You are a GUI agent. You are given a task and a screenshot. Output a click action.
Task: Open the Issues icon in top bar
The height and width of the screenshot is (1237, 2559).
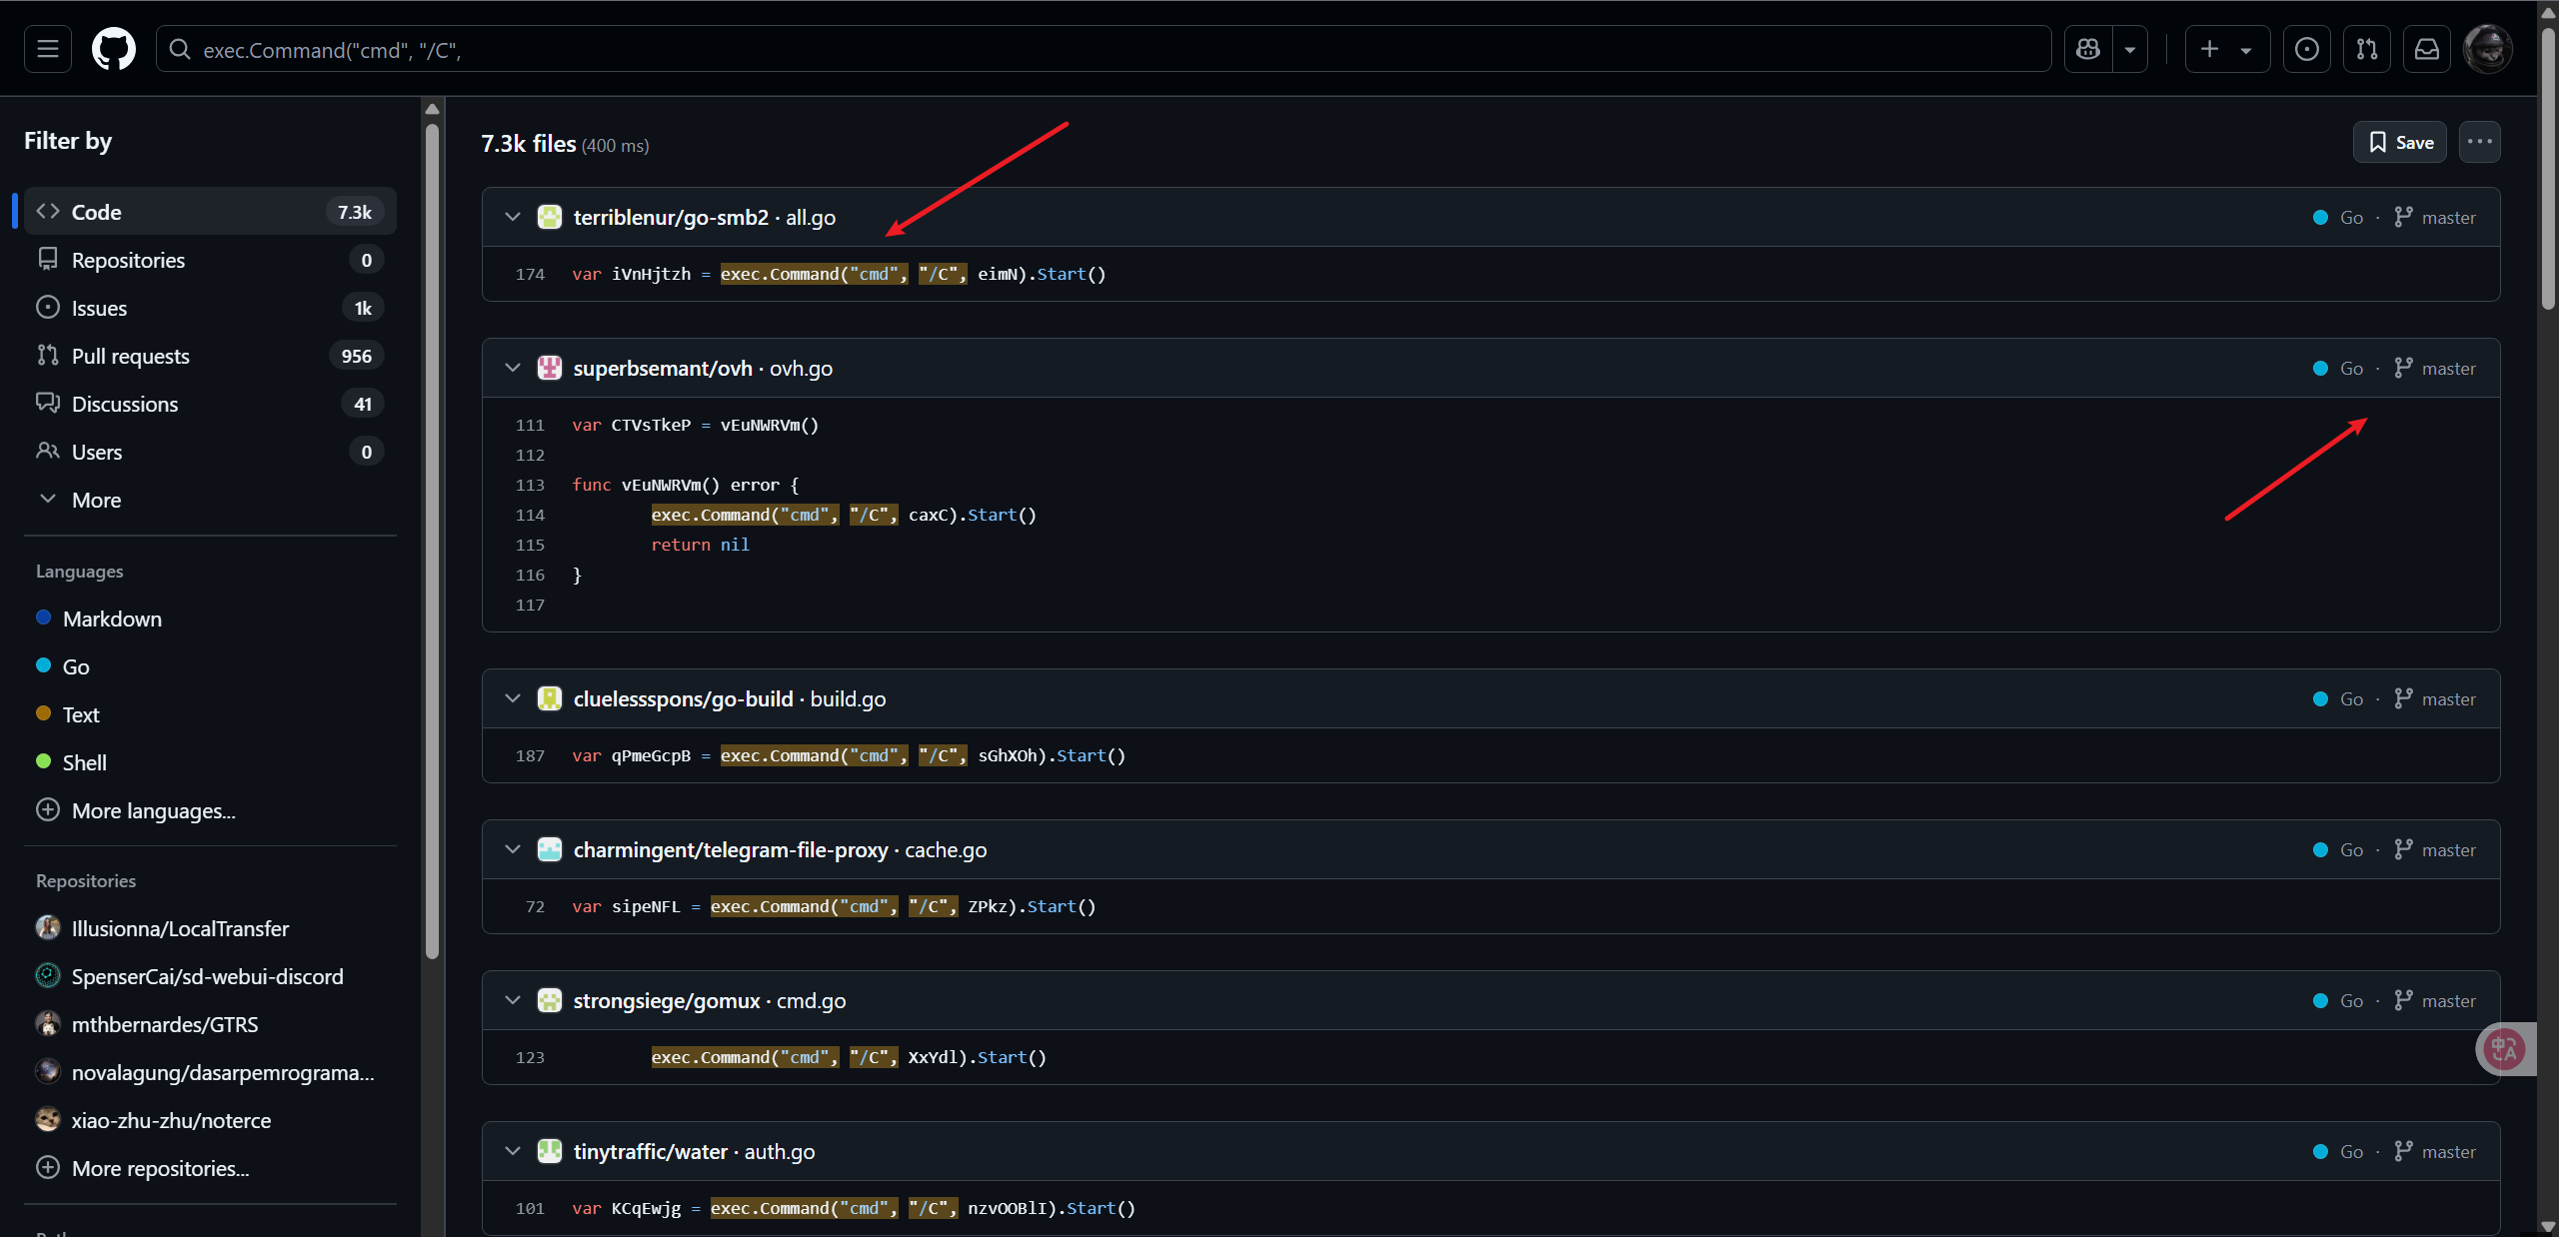2306,49
